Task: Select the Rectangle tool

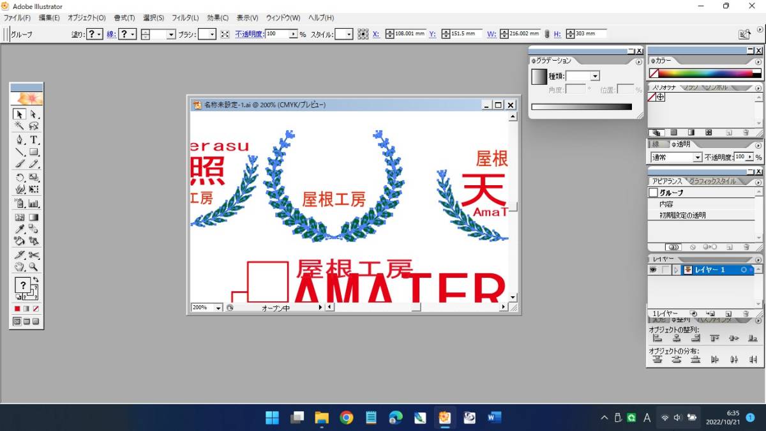Action: (34, 152)
